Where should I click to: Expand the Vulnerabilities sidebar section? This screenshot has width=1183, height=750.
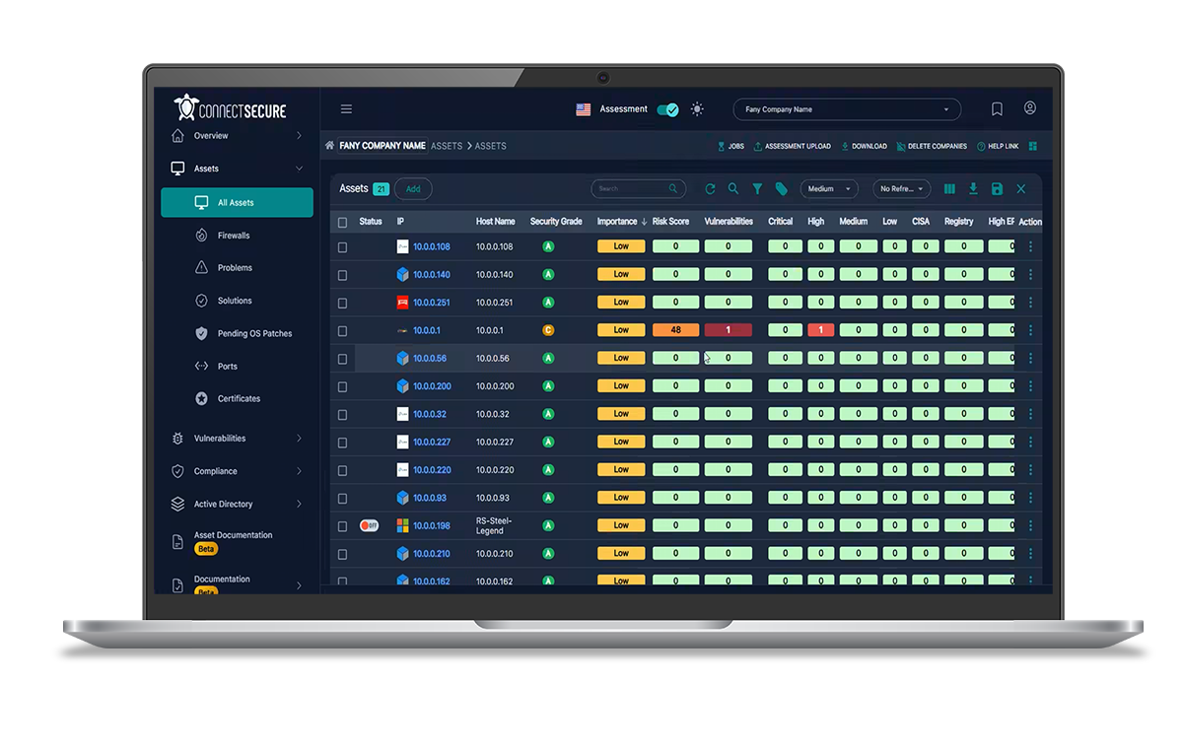pyautogui.click(x=237, y=439)
